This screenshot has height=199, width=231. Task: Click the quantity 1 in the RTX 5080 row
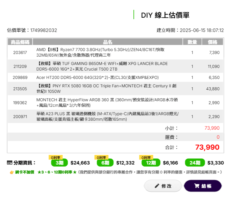point(192,89)
